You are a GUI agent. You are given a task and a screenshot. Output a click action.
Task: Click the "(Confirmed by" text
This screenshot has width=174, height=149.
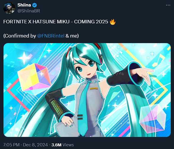click(x=20, y=36)
